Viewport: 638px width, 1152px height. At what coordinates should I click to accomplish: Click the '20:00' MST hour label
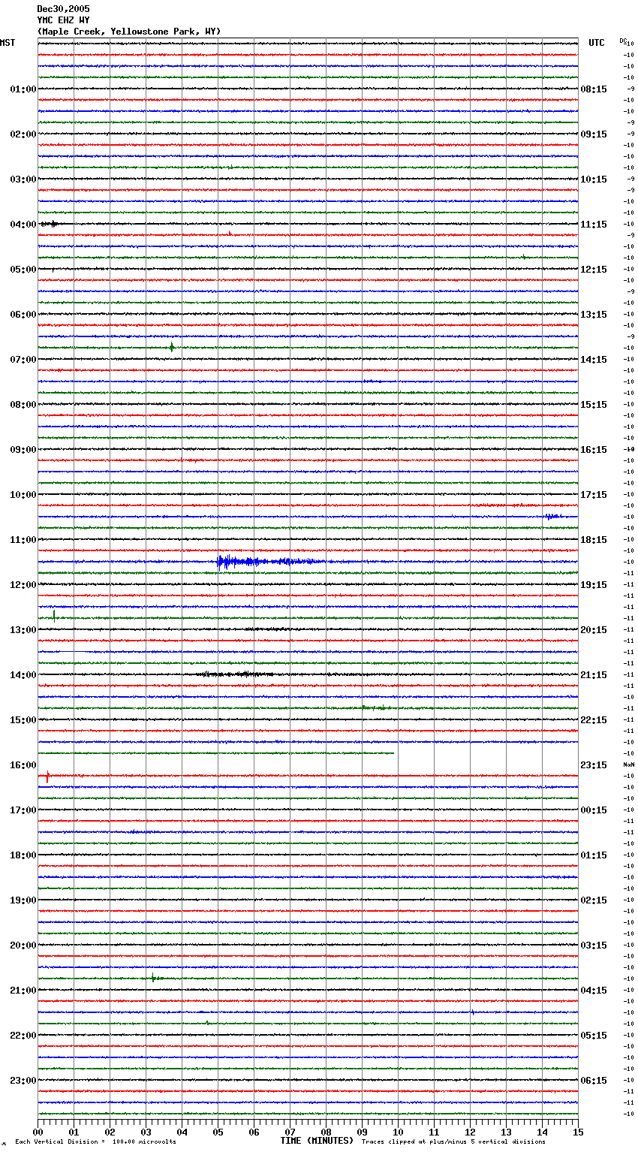click(x=23, y=945)
